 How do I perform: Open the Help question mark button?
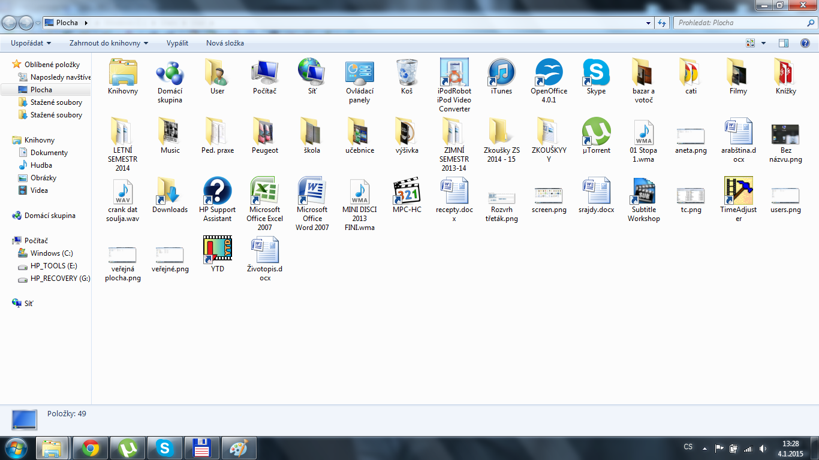[805, 43]
